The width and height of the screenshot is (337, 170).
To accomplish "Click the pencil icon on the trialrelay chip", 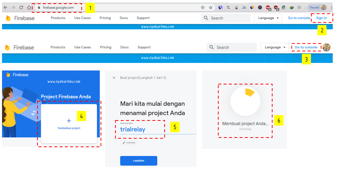I will (x=124, y=143).
